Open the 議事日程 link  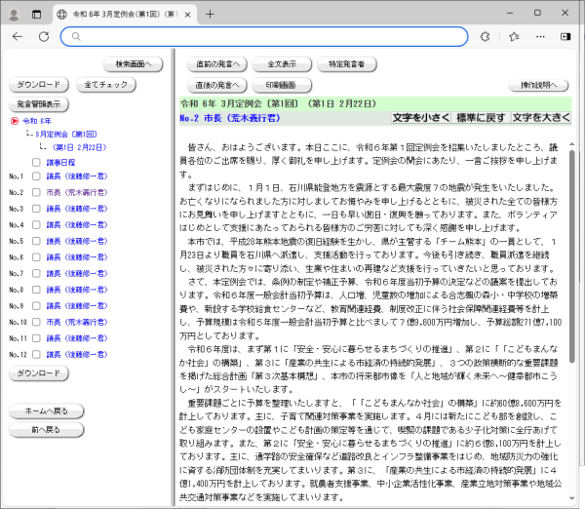pyautogui.click(x=60, y=162)
